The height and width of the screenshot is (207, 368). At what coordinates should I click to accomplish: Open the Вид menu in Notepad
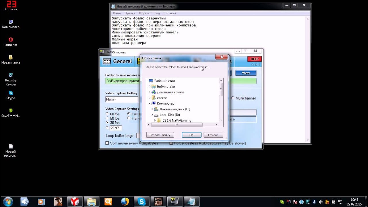[157, 13]
